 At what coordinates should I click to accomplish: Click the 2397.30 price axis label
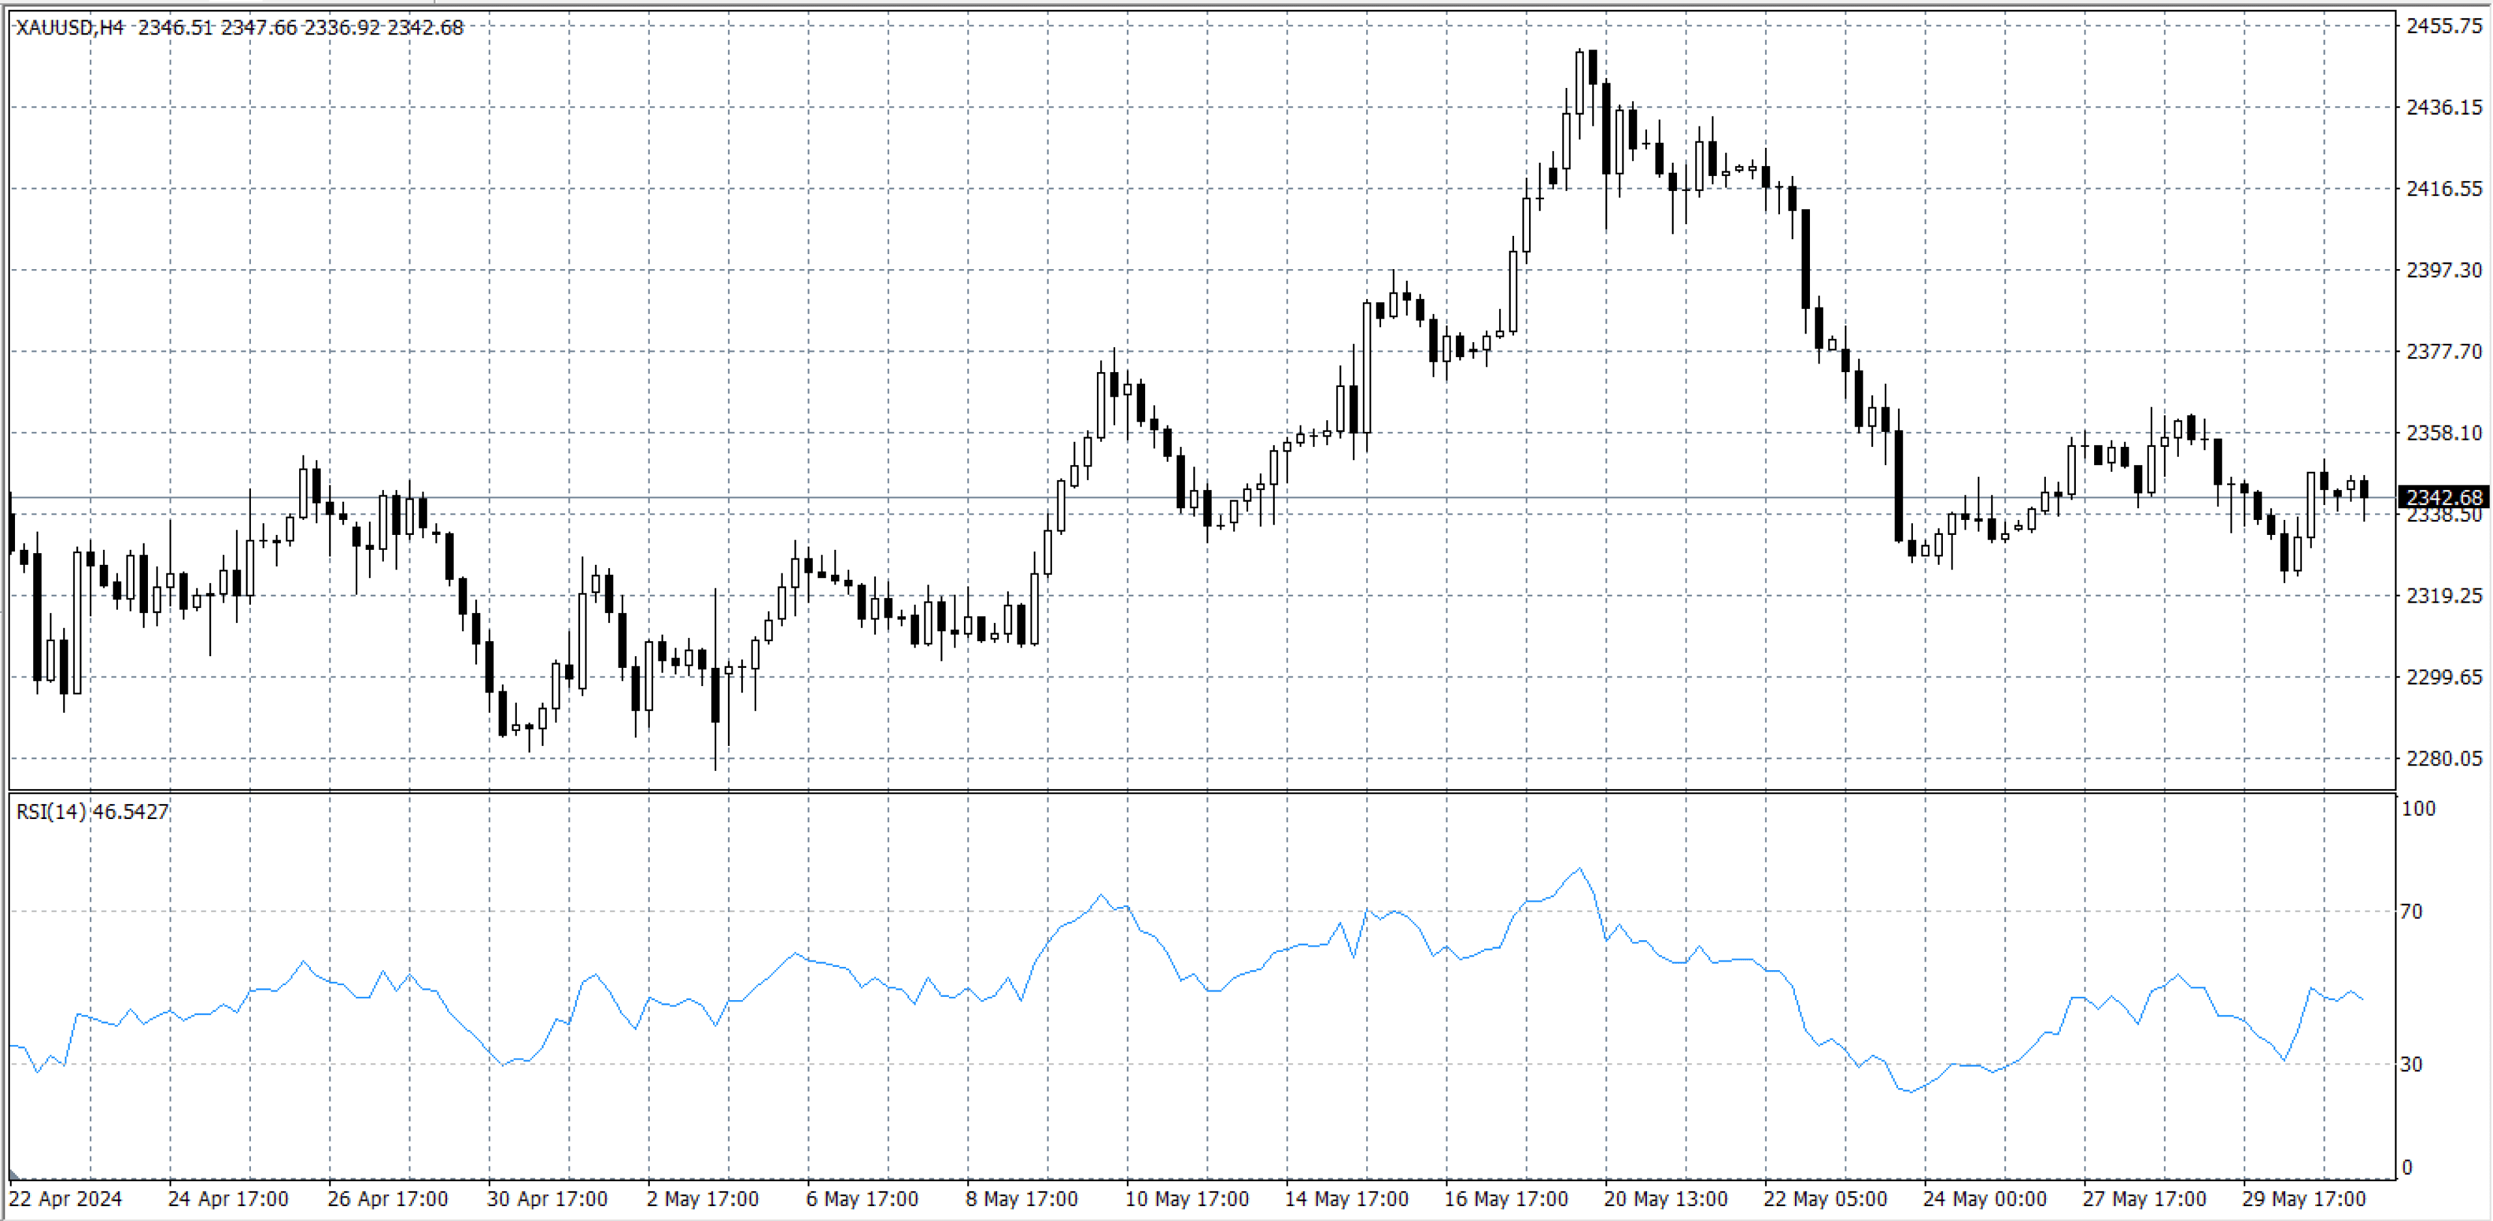[2443, 270]
